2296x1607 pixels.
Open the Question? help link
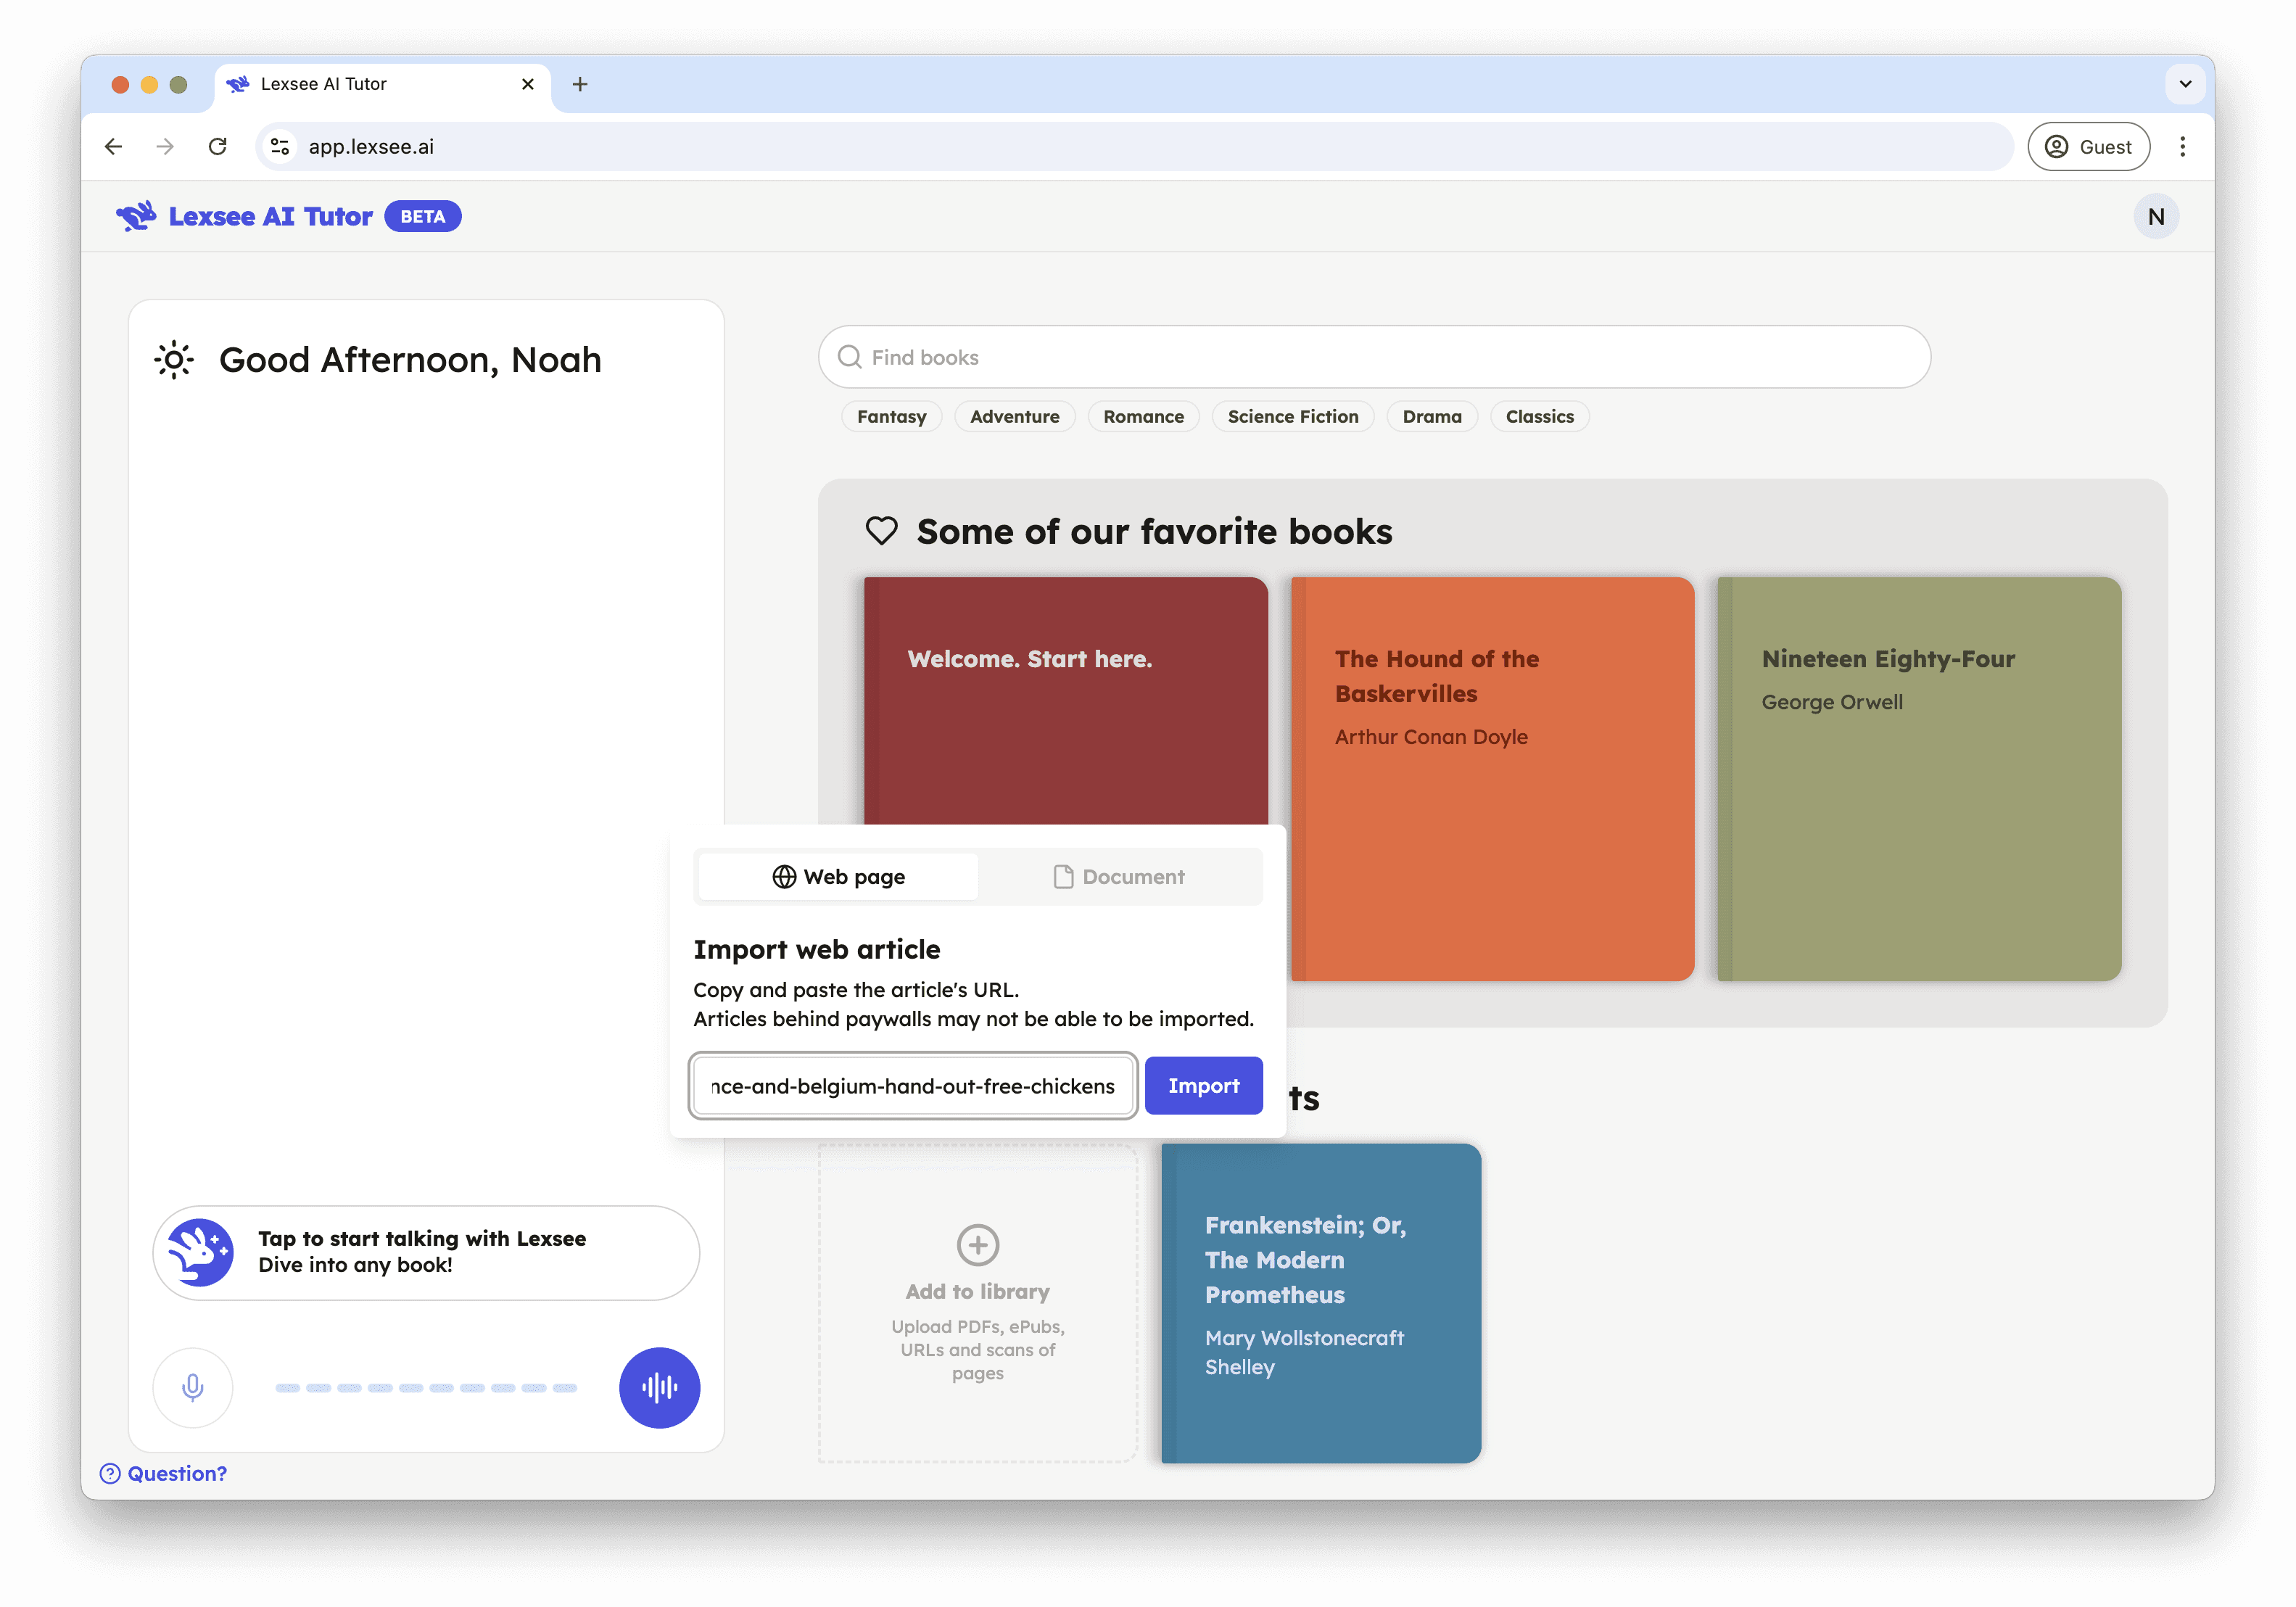164,1473
